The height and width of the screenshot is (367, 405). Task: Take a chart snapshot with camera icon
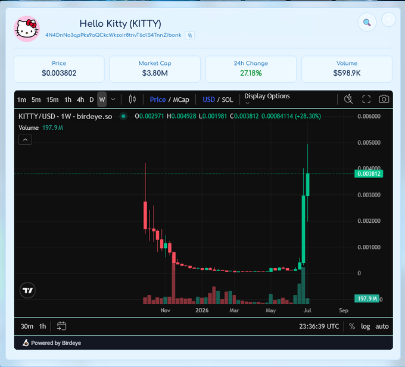point(384,99)
